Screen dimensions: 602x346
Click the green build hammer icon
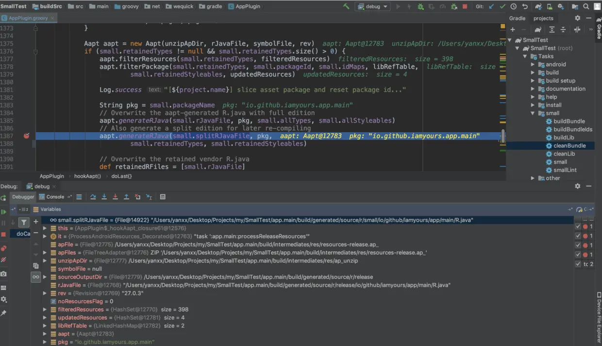point(346,6)
